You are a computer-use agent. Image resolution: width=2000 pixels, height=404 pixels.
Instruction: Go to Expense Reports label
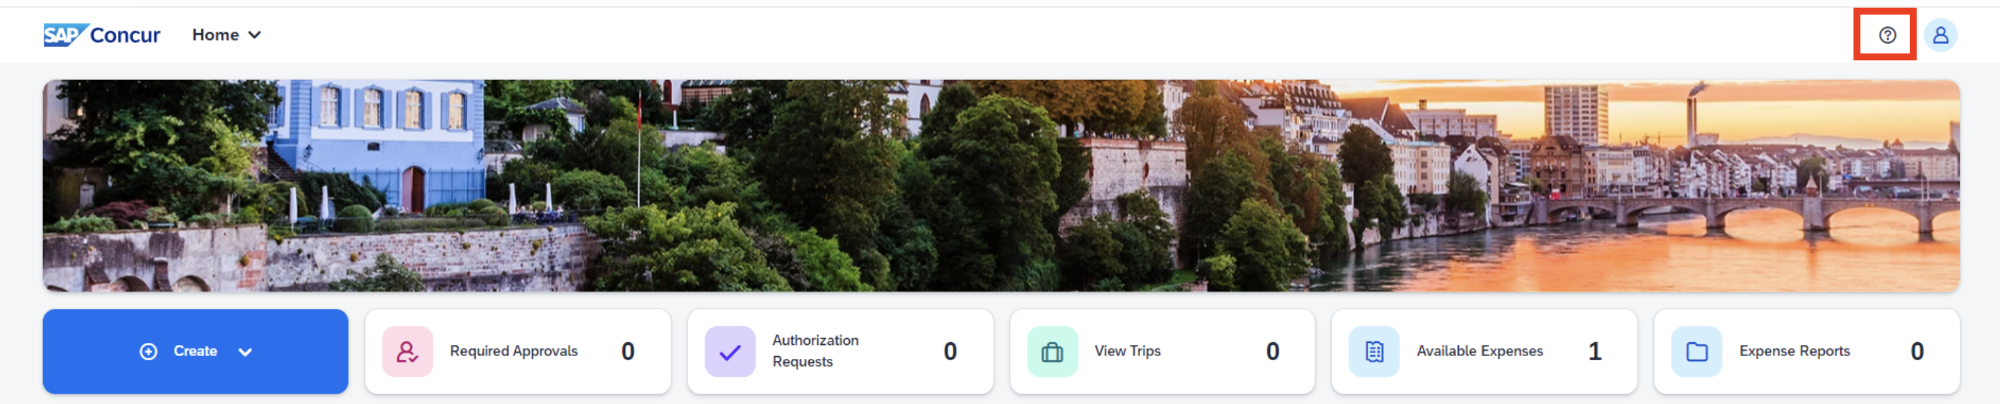click(x=1794, y=351)
